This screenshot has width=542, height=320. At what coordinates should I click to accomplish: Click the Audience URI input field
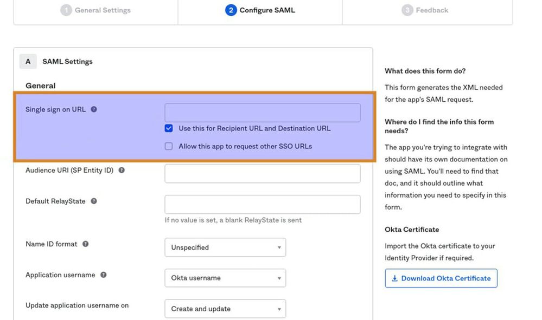pyautogui.click(x=262, y=174)
